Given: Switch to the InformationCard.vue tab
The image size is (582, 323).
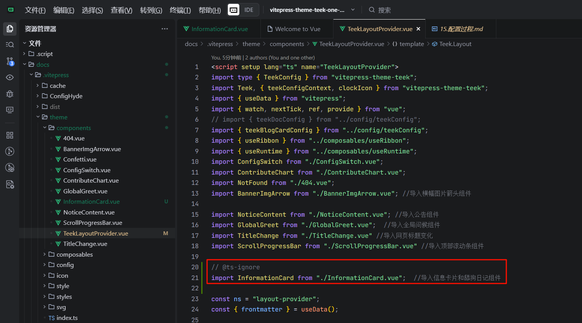Looking at the screenshot, I should [x=219, y=29].
